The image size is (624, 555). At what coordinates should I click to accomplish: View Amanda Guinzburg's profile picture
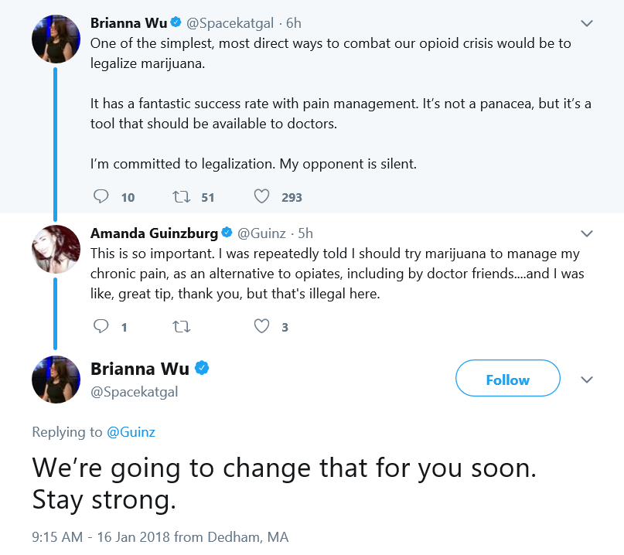point(56,249)
